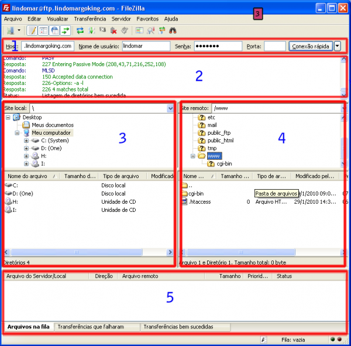Switch to Transferências bem sucedidas tab
Screen dimensions: 351x346
coord(185,327)
